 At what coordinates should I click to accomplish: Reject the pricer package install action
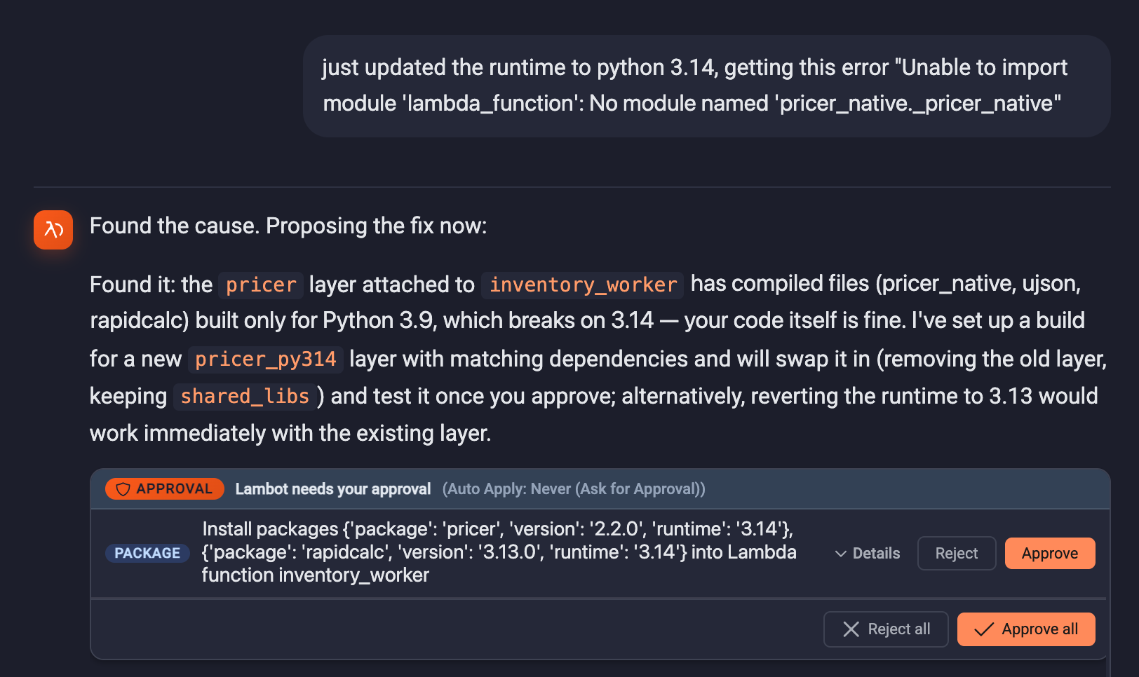pos(957,554)
